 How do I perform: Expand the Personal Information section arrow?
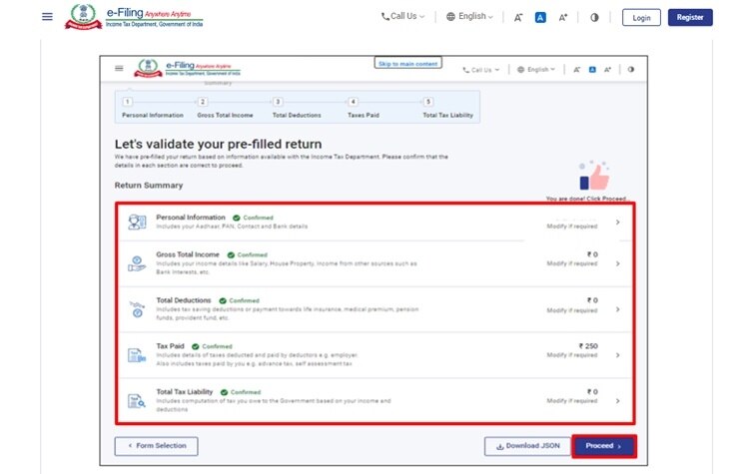click(618, 223)
